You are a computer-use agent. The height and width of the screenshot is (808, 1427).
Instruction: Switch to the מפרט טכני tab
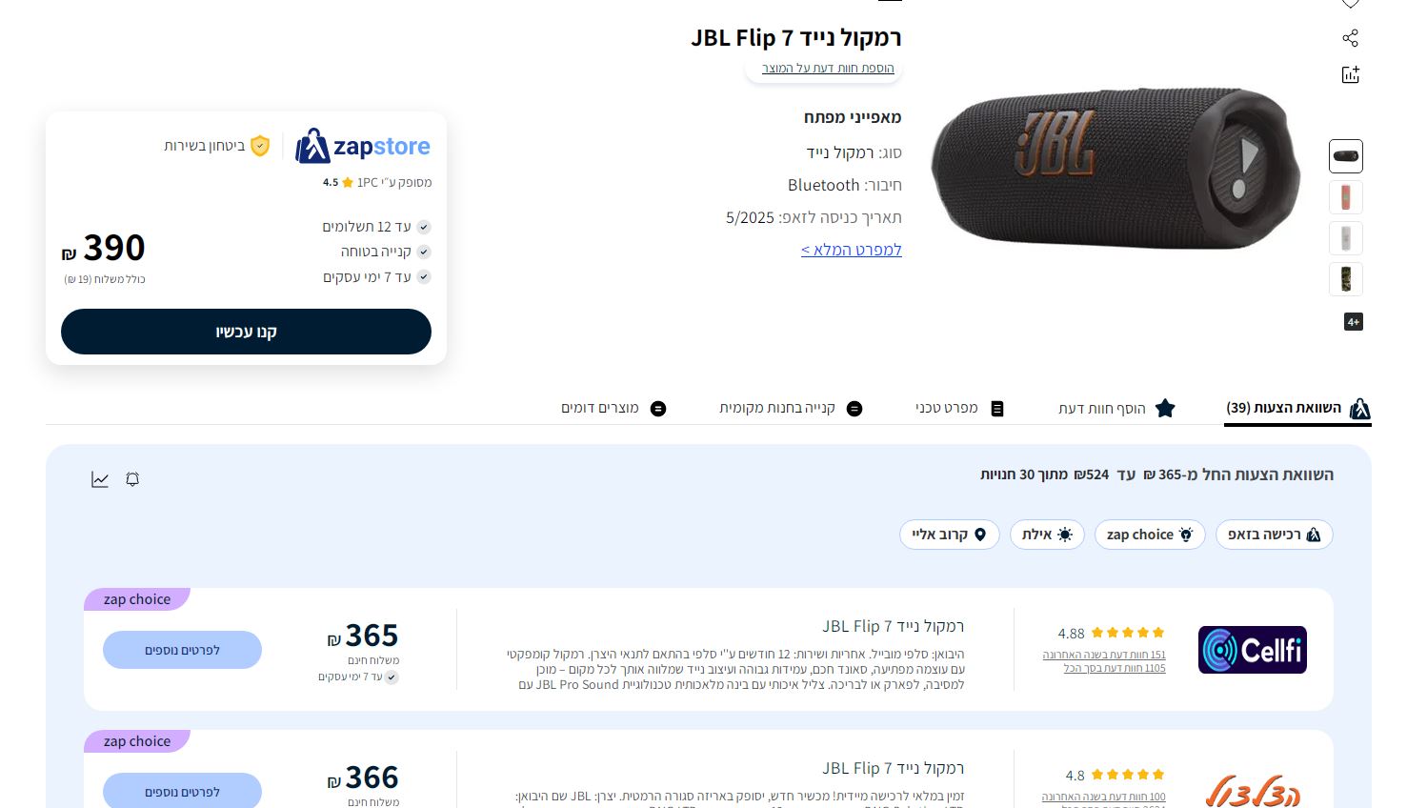pos(959,408)
